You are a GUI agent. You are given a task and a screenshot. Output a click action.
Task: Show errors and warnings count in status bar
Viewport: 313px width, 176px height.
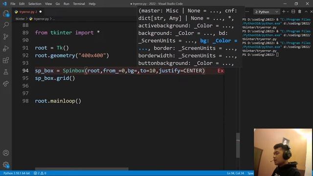pyautogui.click(x=40, y=173)
